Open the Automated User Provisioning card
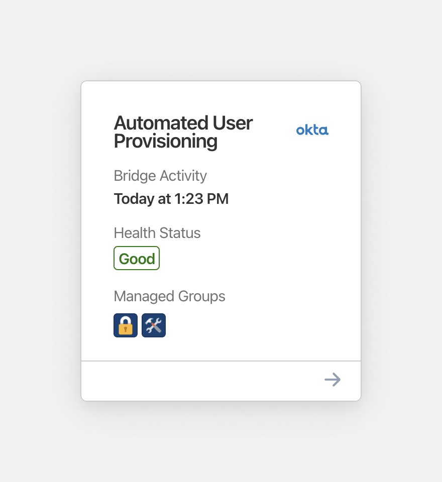Viewport: 442px width, 482px height. [221, 241]
